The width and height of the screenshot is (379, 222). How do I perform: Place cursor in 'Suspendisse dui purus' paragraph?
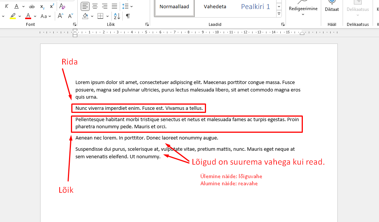(x=185, y=153)
